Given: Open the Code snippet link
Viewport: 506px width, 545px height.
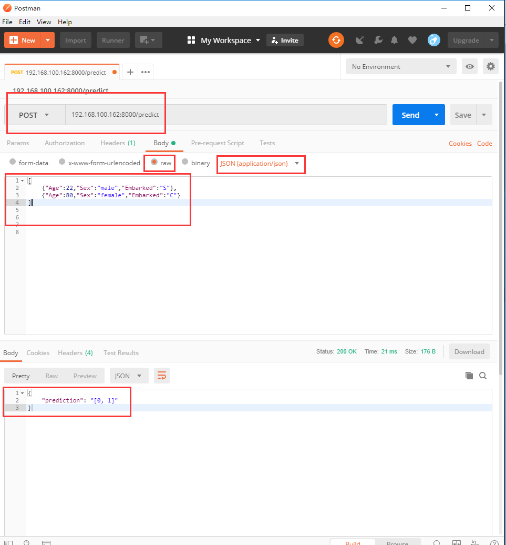Looking at the screenshot, I should point(484,143).
